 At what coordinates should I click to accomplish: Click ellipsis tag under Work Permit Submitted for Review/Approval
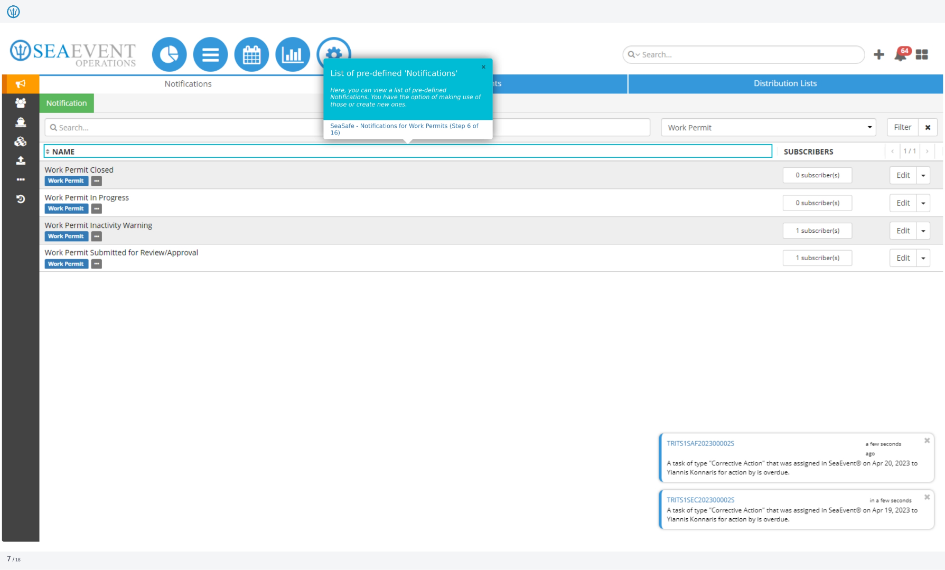[x=96, y=264]
